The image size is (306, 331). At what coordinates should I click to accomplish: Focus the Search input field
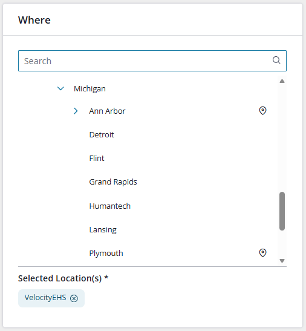click(x=152, y=61)
